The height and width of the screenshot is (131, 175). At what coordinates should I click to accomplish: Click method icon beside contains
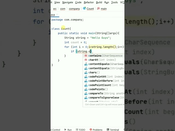(x=86, y=56)
